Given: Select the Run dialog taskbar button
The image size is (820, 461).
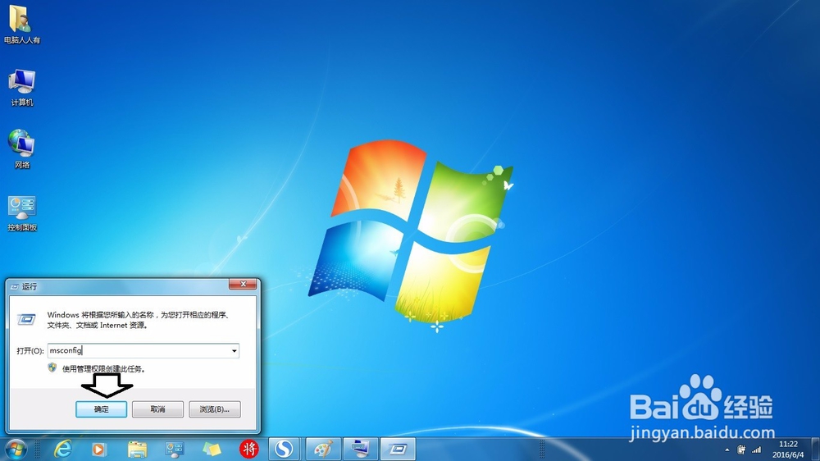Looking at the screenshot, I should [x=398, y=449].
